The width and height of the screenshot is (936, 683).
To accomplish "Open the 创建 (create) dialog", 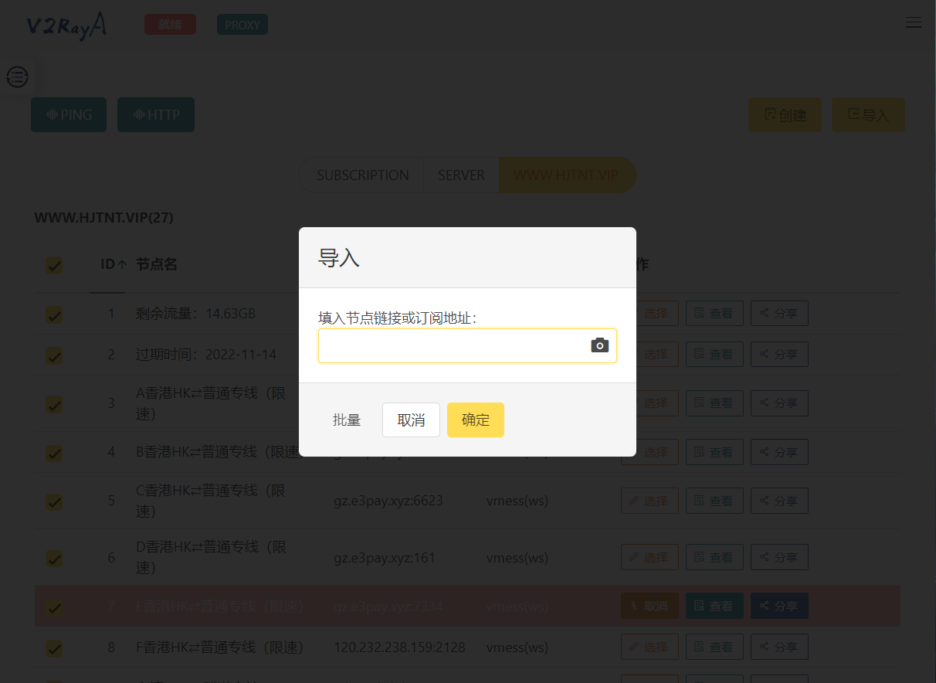I will [x=785, y=114].
